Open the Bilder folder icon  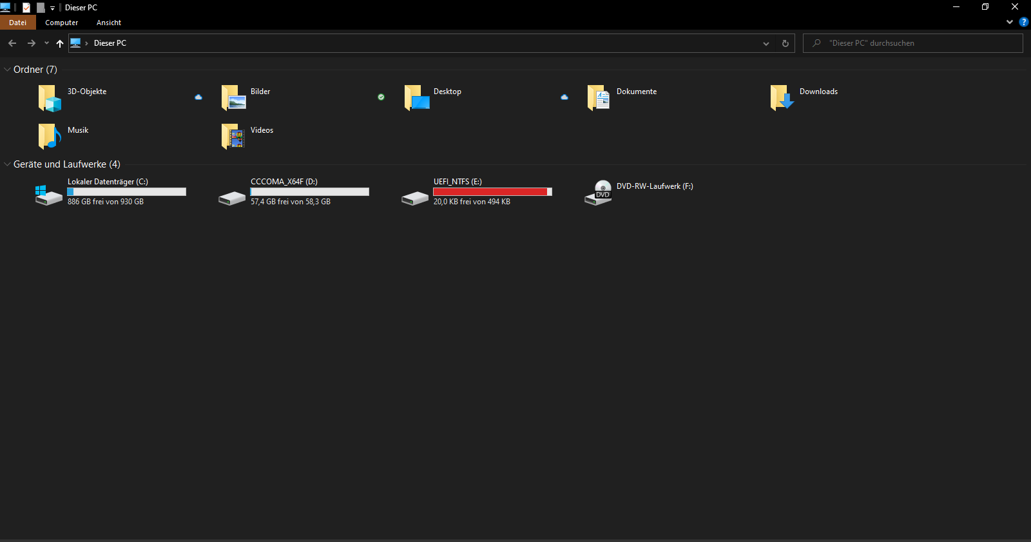[233, 98]
